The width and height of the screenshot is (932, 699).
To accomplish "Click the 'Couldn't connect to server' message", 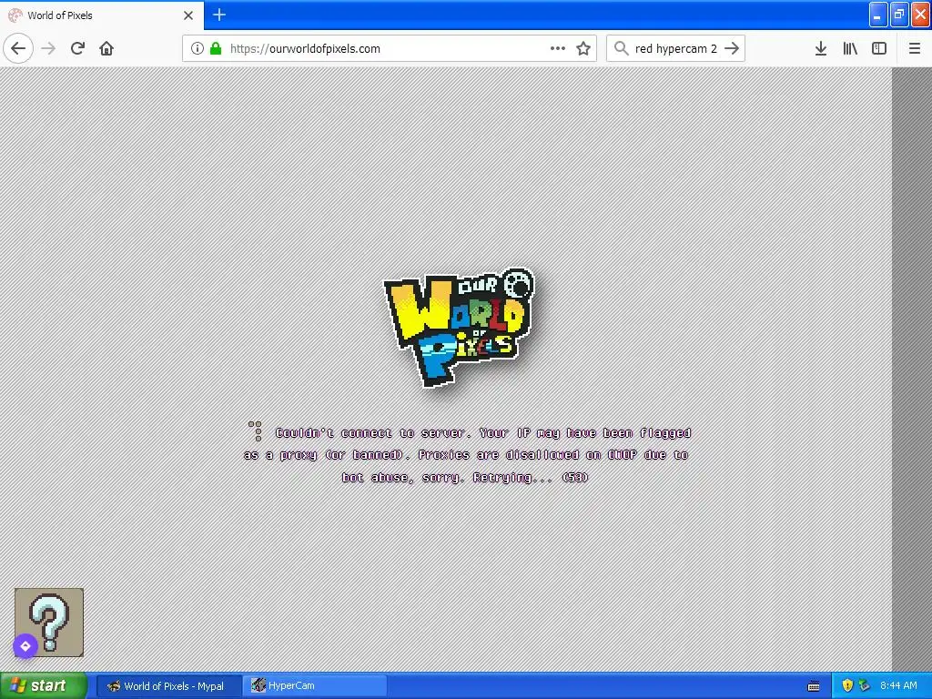I will [467, 455].
